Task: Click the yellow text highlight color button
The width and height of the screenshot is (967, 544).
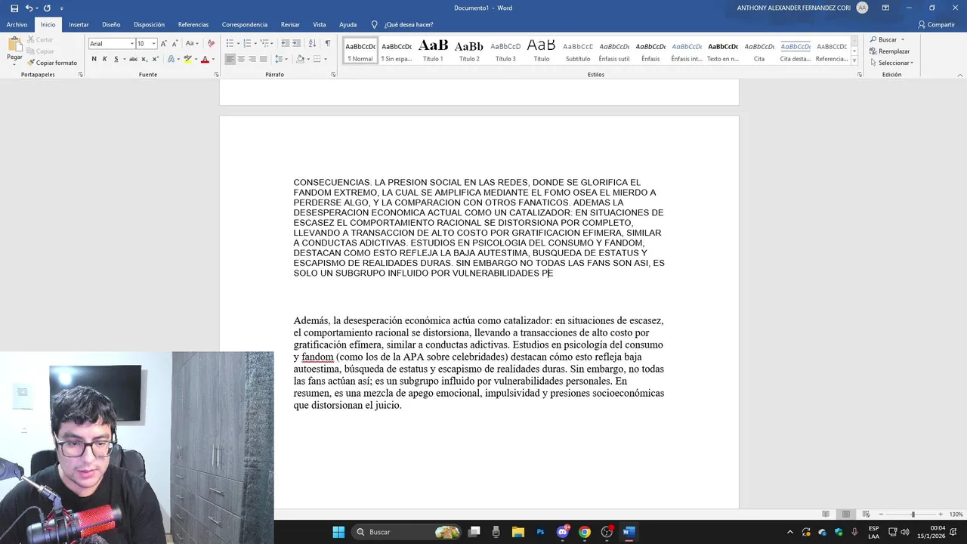Action: [x=187, y=59]
